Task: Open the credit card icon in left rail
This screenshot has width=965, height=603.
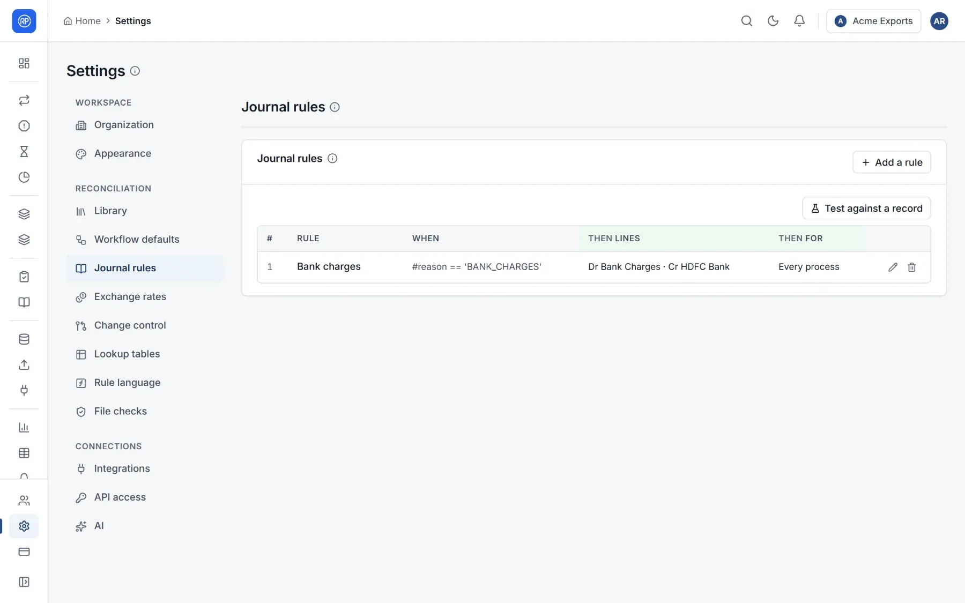Action: point(24,552)
